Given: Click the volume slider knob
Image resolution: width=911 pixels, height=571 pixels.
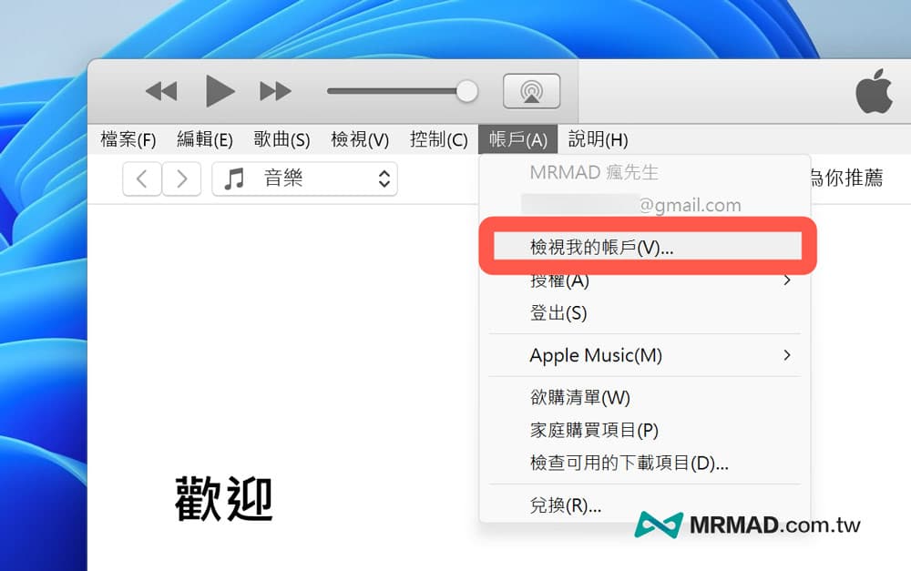Looking at the screenshot, I should click(x=466, y=91).
